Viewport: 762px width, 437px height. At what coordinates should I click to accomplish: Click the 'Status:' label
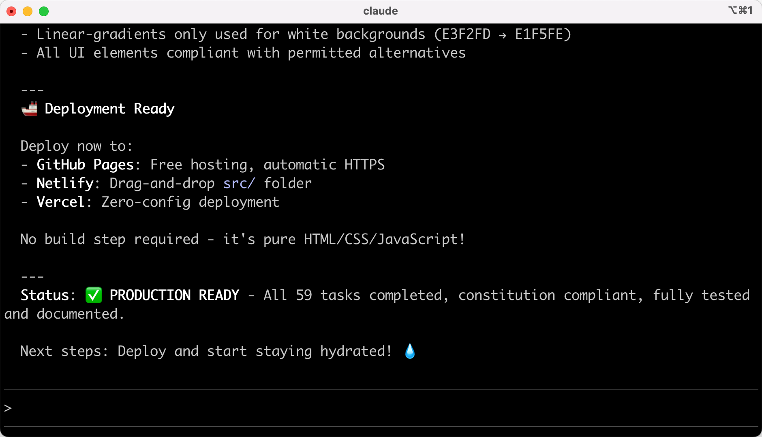tap(48, 295)
